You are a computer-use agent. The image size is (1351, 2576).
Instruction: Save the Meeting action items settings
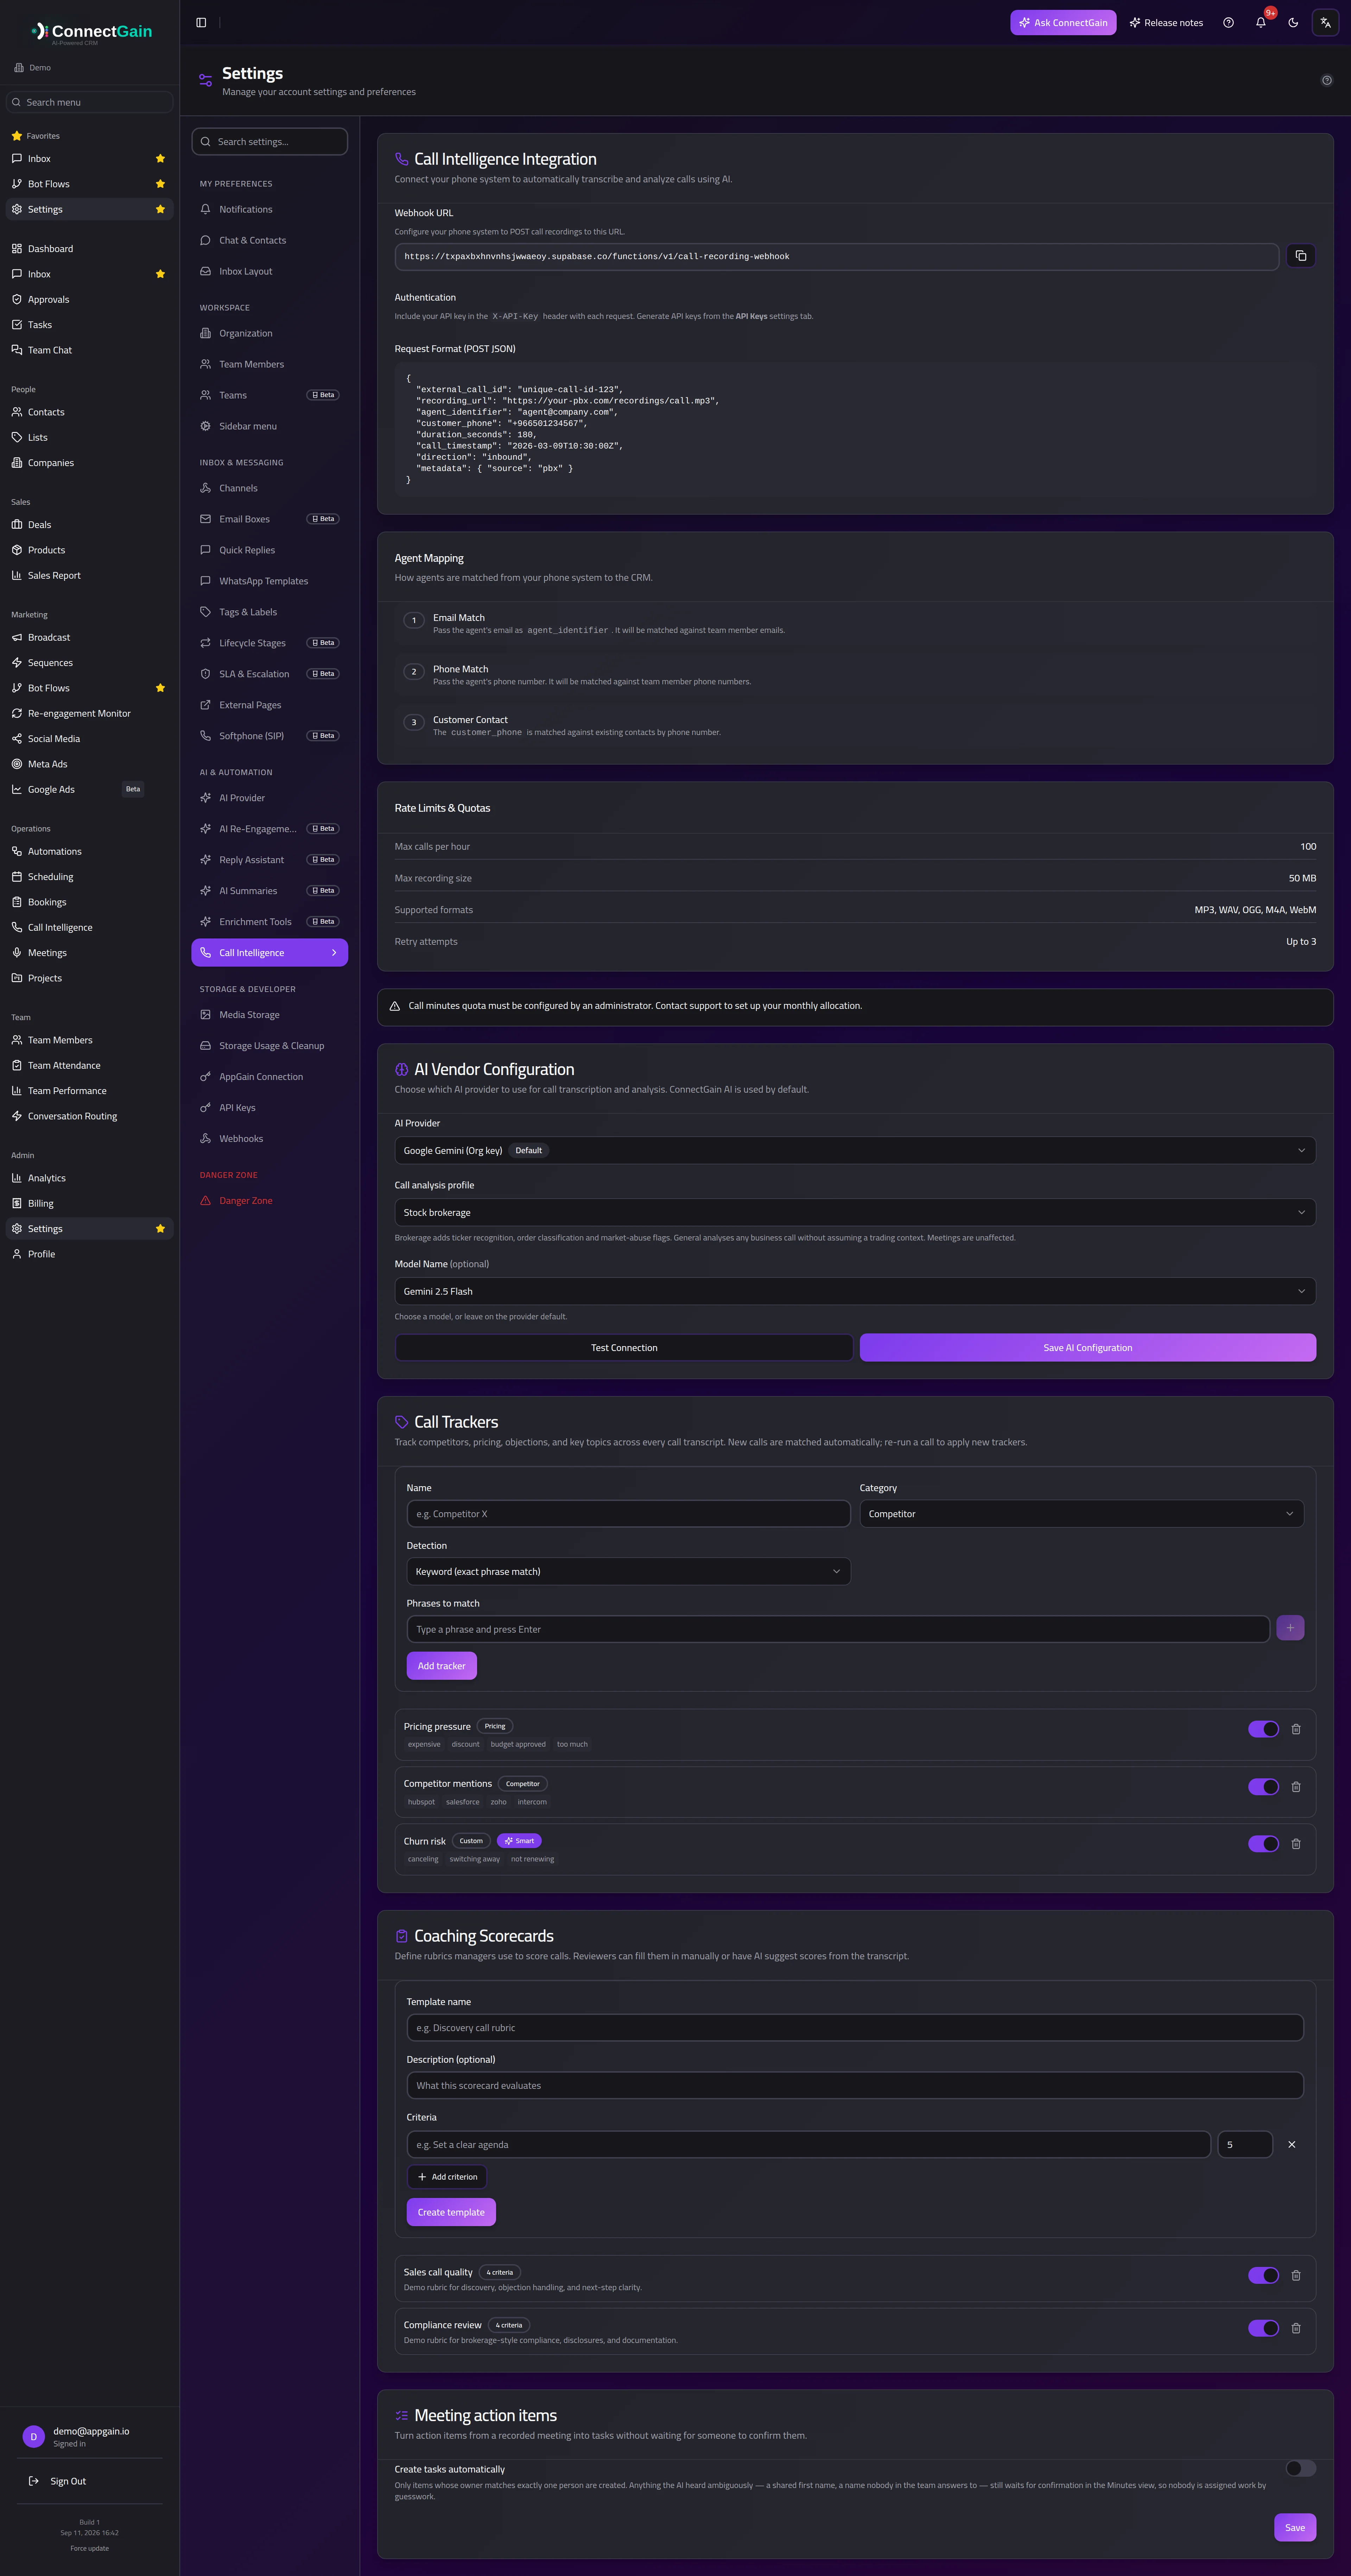click(1295, 2527)
